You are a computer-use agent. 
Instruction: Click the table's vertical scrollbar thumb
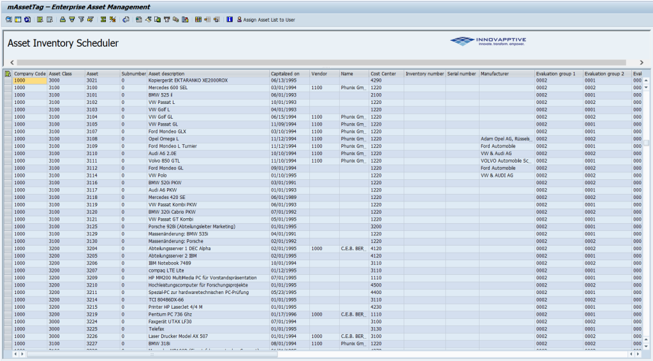[646, 143]
